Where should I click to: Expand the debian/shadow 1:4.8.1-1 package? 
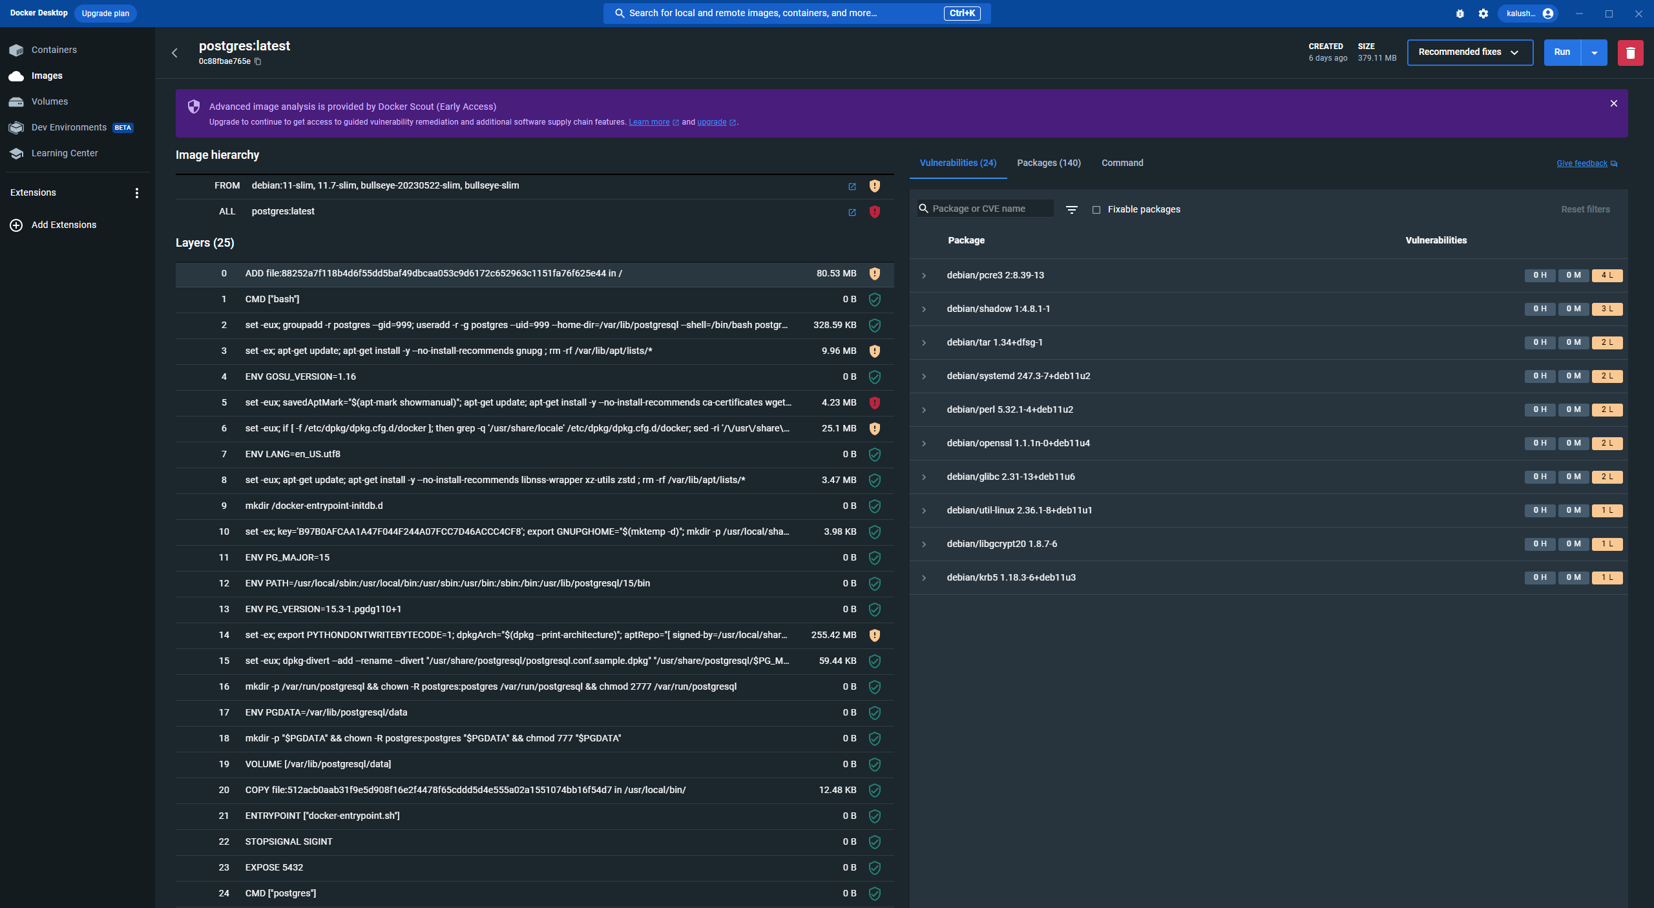pos(924,309)
